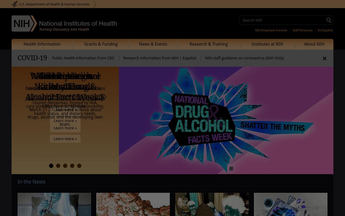The height and width of the screenshot is (216, 345).
Task: Click the search magnifier icon
Action: [329, 20]
